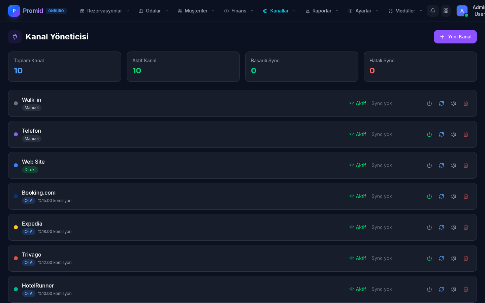This screenshot has width=485, height=303.
Task: Delete the Web Site channel
Action: pos(466,165)
